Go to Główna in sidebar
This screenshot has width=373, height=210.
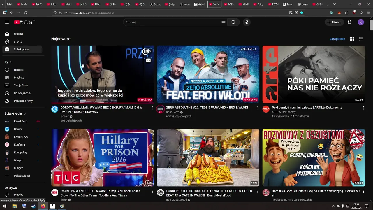coord(22,34)
